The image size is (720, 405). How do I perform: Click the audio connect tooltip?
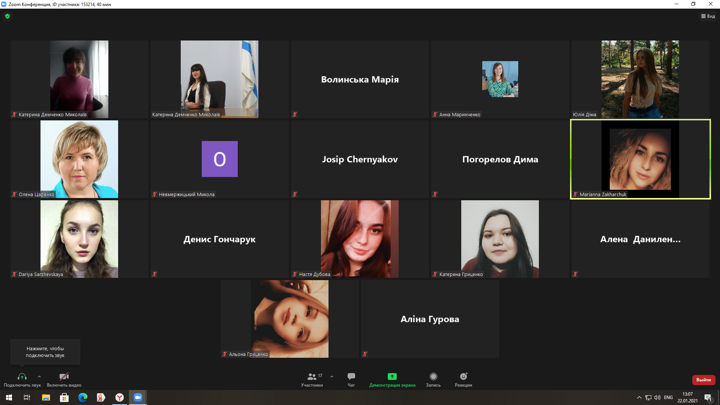point(45,352)
